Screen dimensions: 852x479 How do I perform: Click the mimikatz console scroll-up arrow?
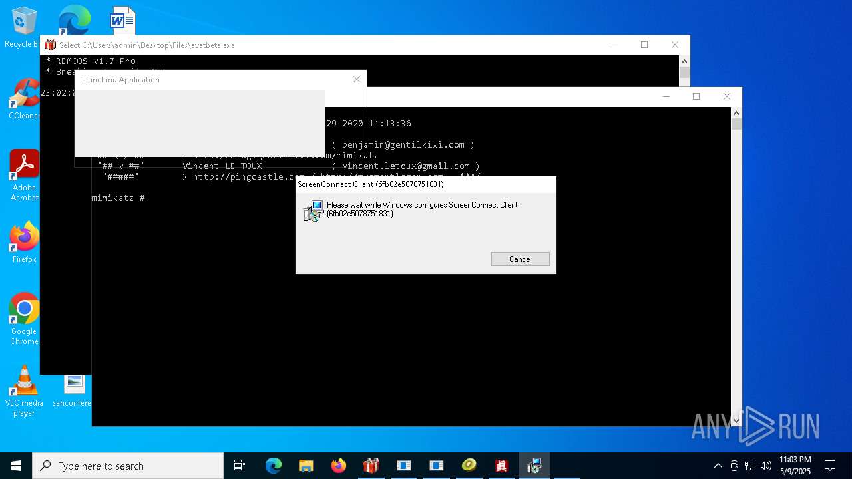736,113
